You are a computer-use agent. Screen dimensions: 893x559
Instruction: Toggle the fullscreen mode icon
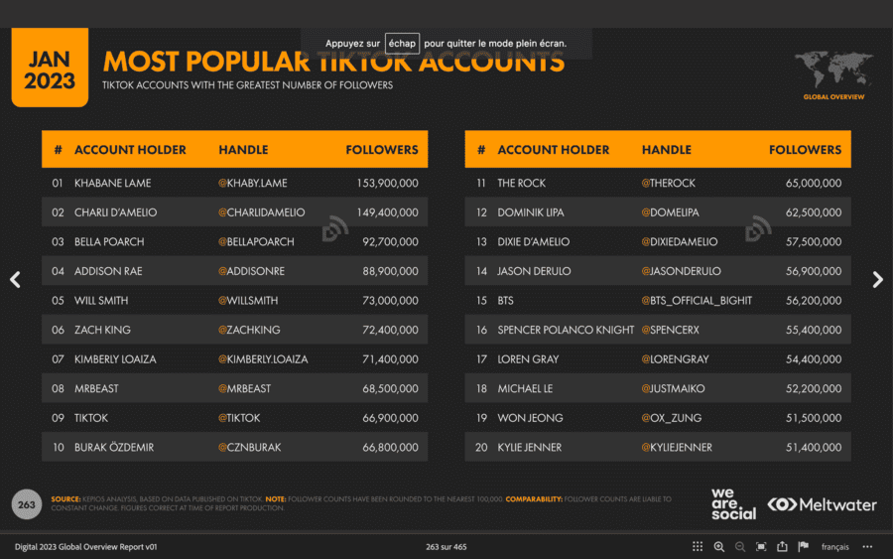[x=761, y=547]
